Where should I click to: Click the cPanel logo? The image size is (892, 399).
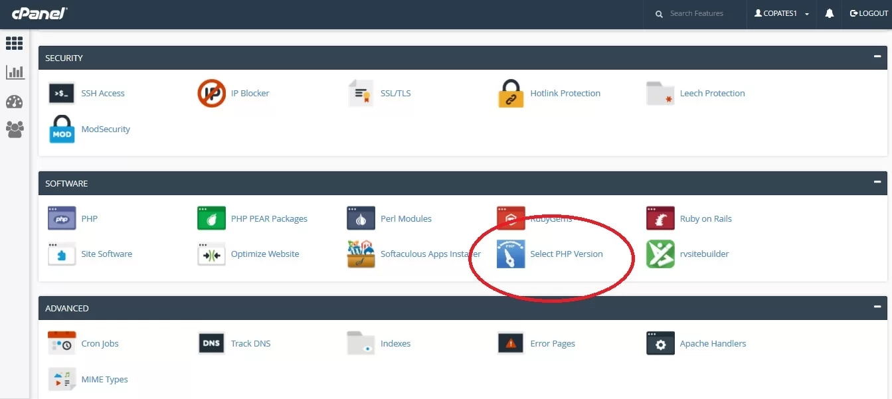38,13
